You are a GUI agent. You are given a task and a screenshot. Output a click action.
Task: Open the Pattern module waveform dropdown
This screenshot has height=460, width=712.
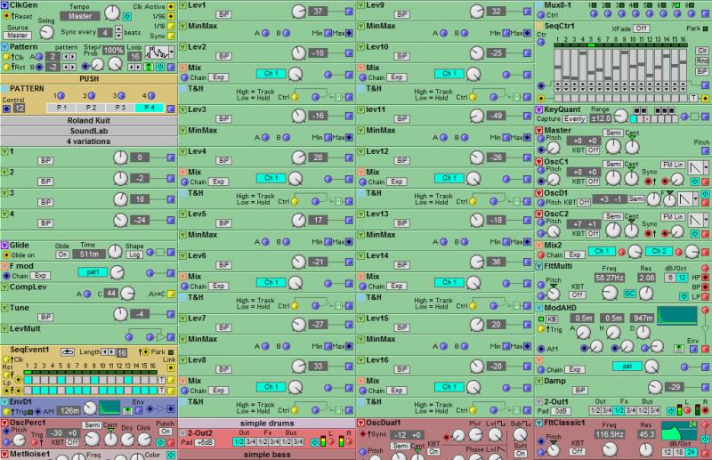tap(171, 52)
